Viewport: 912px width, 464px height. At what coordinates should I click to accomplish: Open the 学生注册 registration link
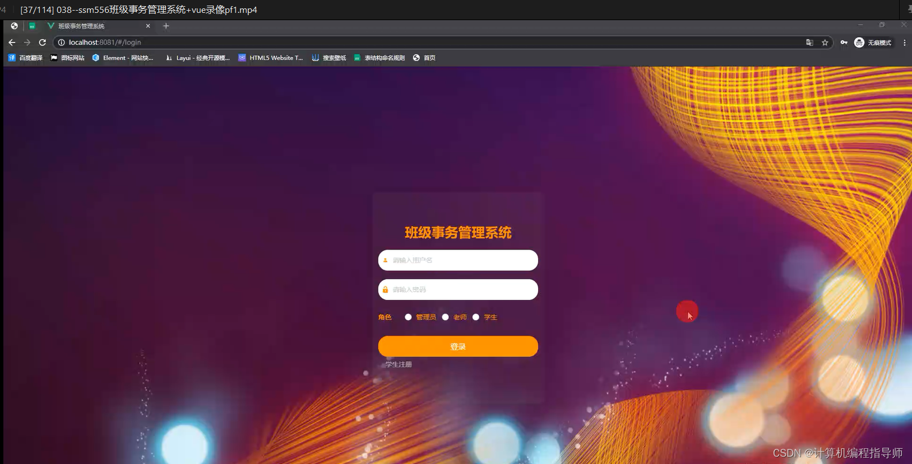pos(399,364)
